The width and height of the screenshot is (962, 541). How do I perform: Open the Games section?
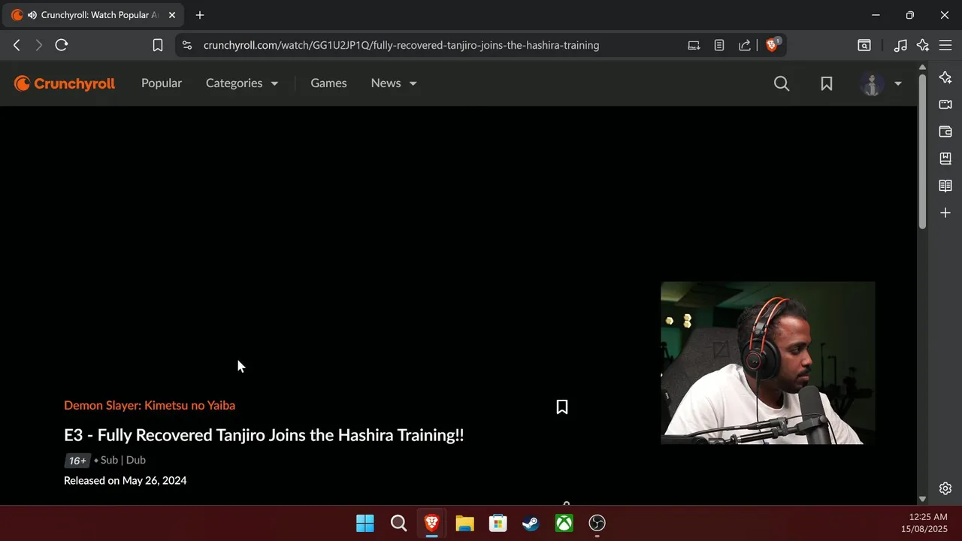coord(328,83)
